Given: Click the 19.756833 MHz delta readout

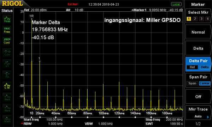Looking at the screenshot, I should point(50,29).
